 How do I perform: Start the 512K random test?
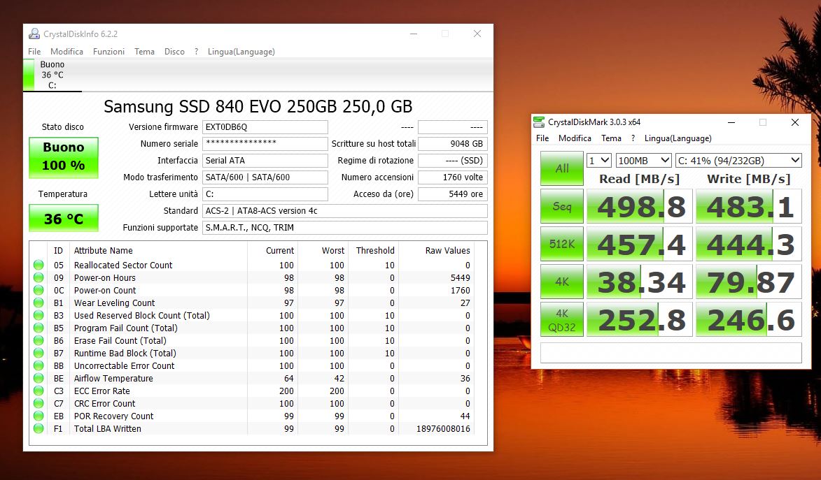coord(562,244)
